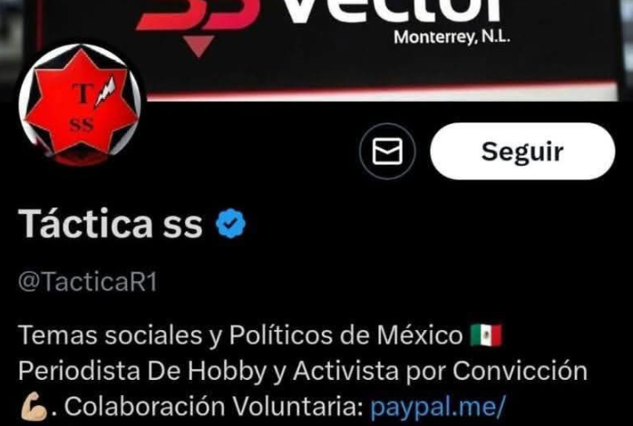Click the Mexico flag emoji
Image resolution: width=633 pixels, height=426 pixels.
click(x=486, y=335)
